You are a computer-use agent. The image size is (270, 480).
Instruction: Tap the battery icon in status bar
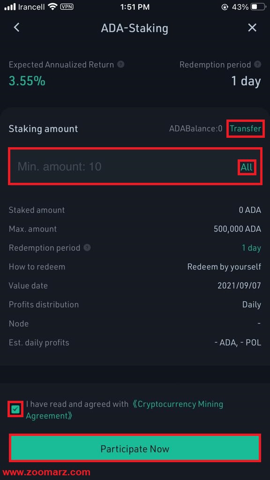coord(258,7)
